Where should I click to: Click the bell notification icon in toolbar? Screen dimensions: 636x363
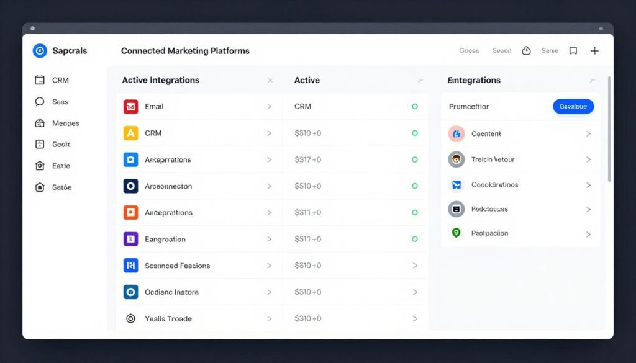[526, 50]
